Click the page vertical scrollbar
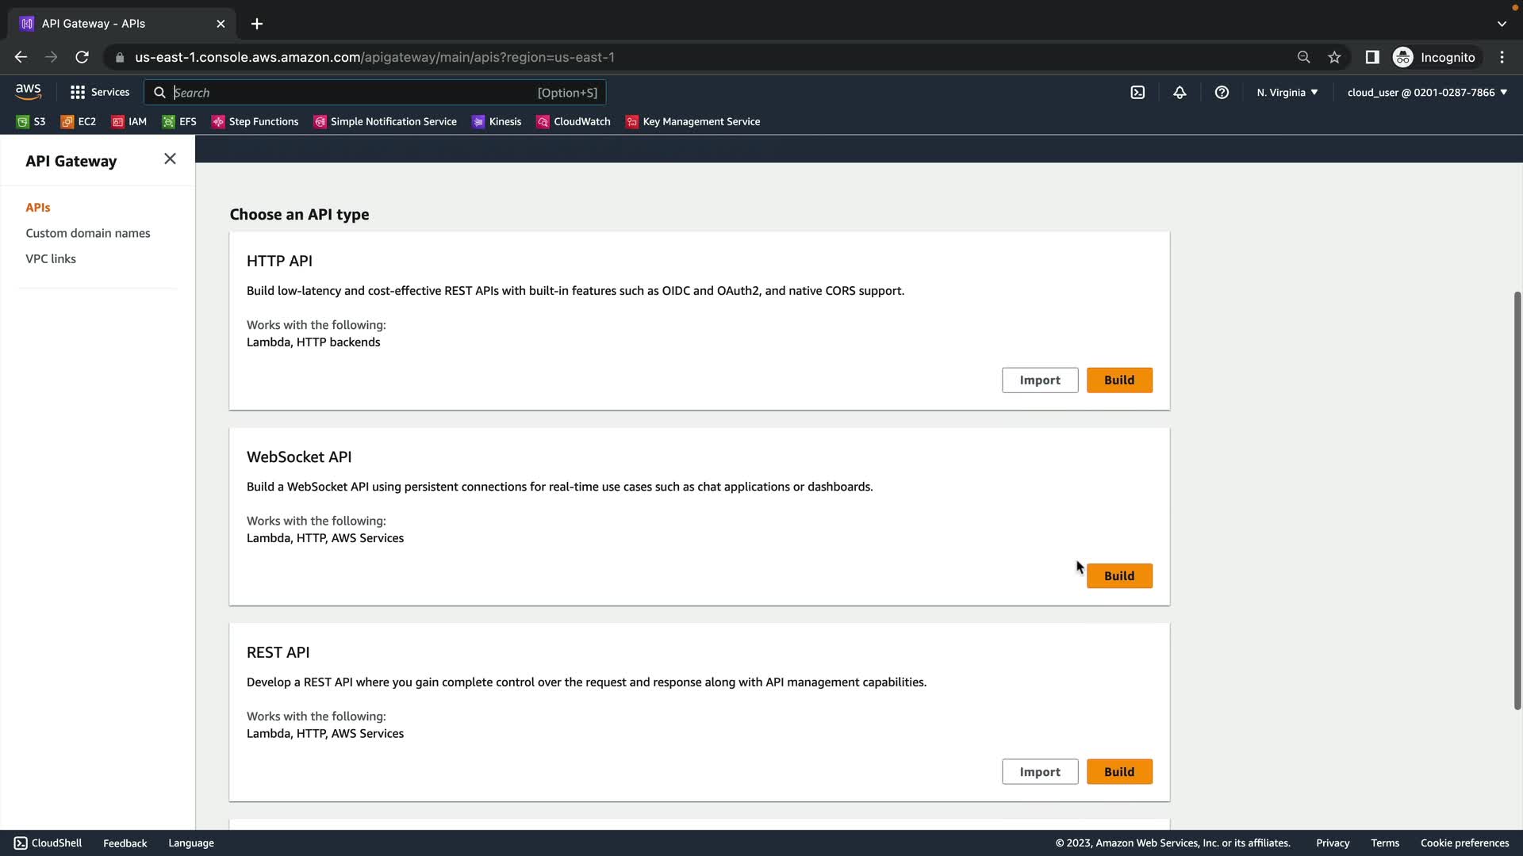 1517,499
